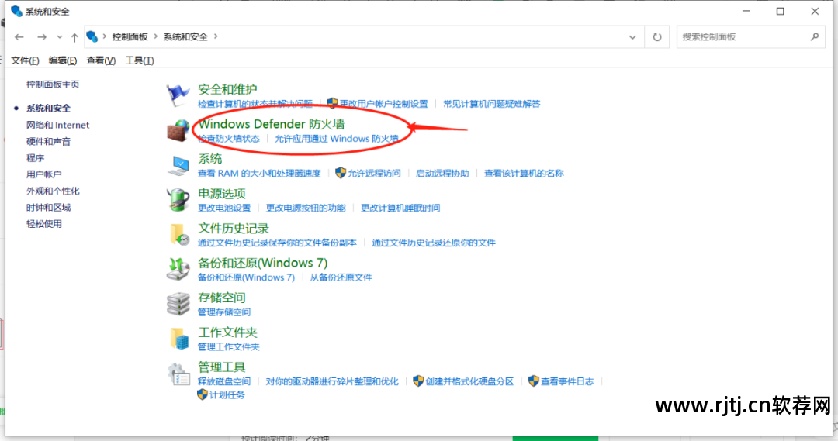The width and height of the screenshot is (838, 441).
Task: Open the 编辑(E) menu
Action: pyautogui.click(x=63, y=60)
